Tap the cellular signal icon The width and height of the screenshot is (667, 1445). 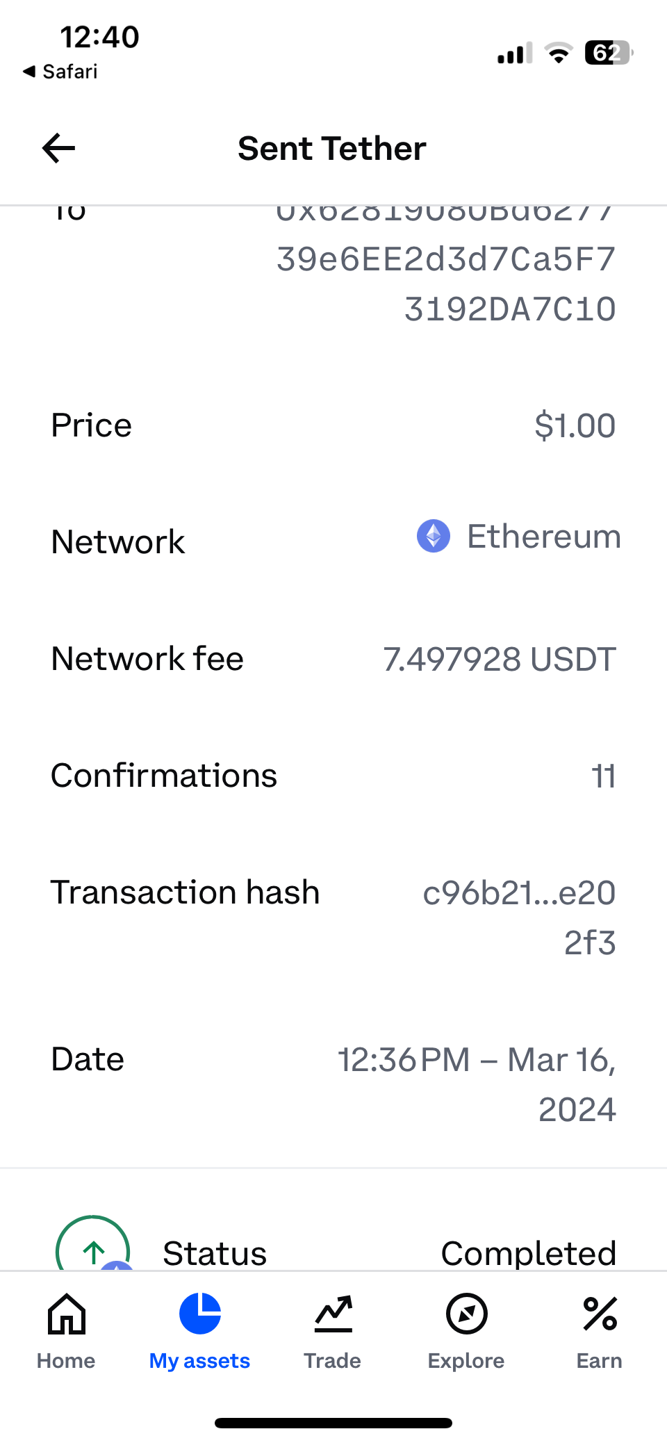(514, 53)
